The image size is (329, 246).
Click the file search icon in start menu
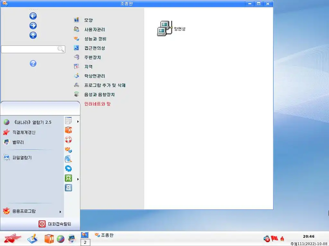coord(68,159)
